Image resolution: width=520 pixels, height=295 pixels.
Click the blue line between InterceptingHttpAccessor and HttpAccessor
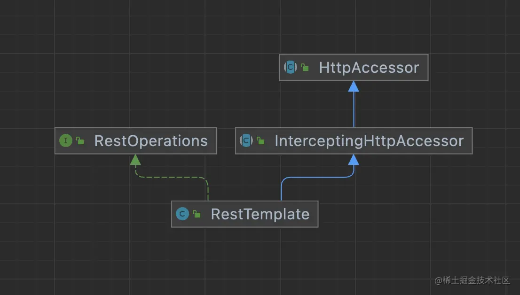354,110
